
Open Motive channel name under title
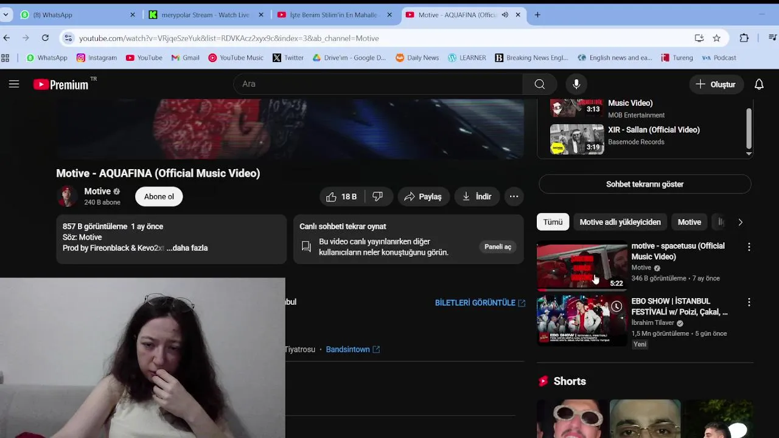(x=97, y=191)
